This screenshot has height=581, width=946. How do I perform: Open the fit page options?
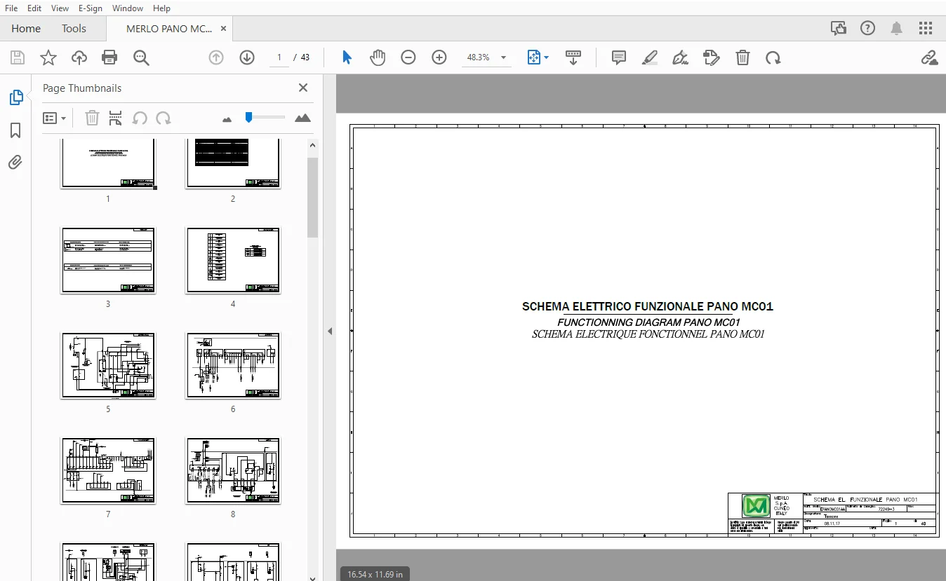coord(538,57)
